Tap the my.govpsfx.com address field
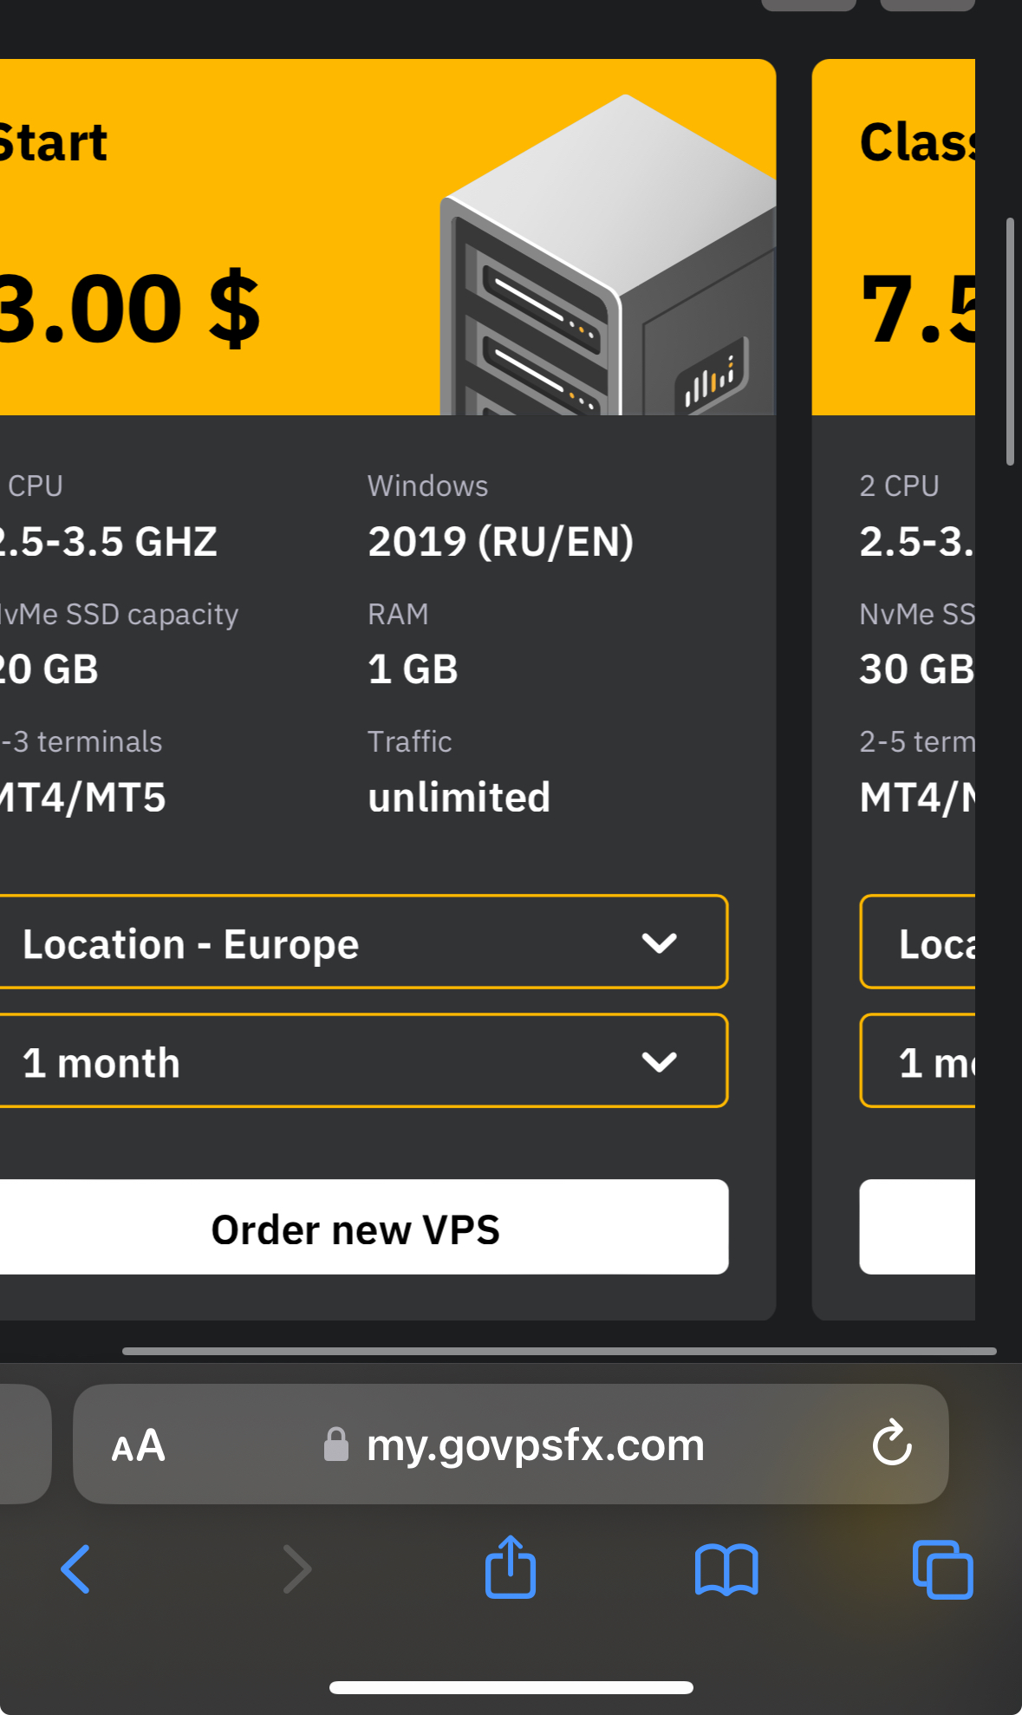Image resolution: width=1022 pixels, height=1715 pixels. [x=535, y=1445]
